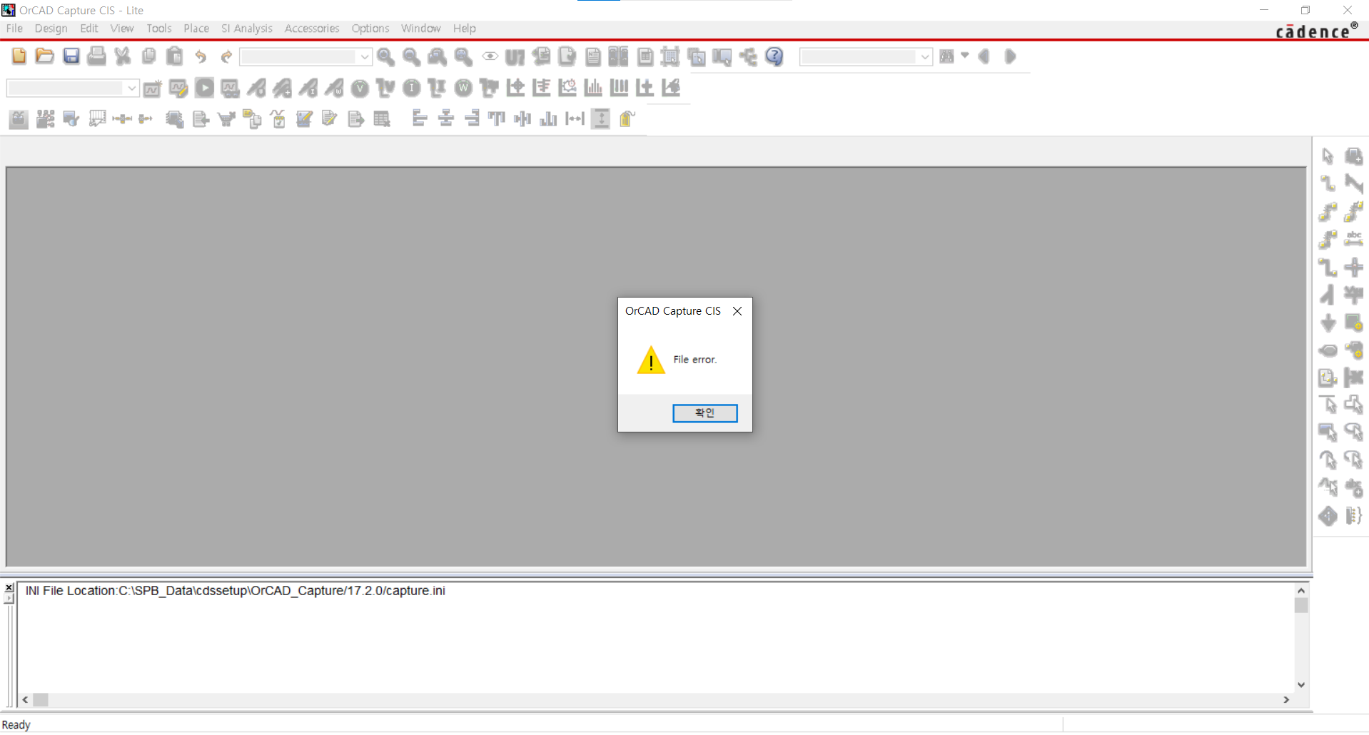Click the 확인 button in the error dialog
Screen dimensions: 1369x735
point(704,413)
